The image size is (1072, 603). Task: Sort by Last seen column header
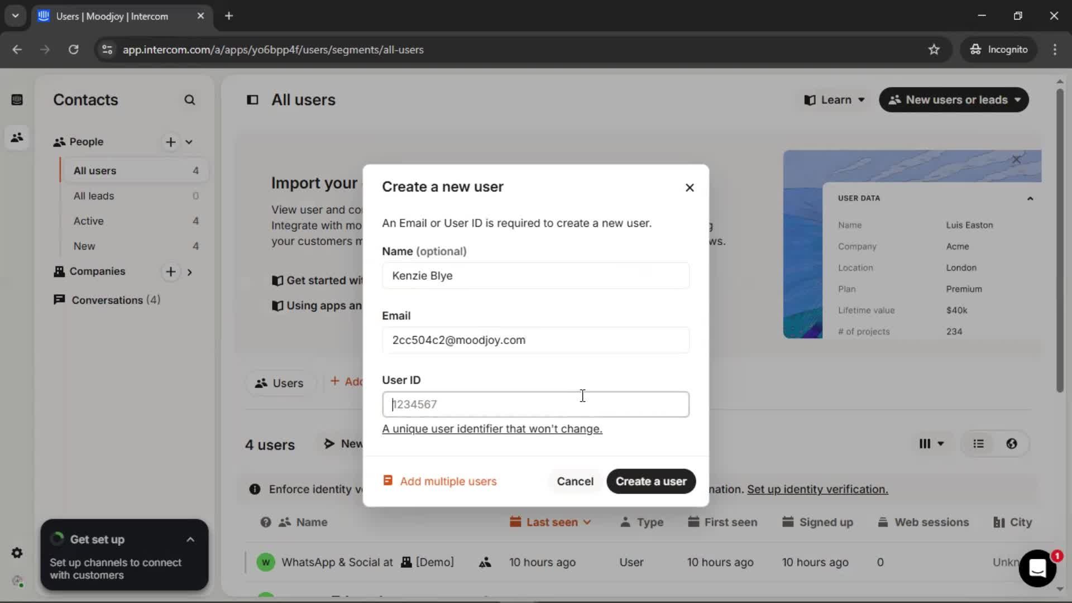tap(551, 522)
